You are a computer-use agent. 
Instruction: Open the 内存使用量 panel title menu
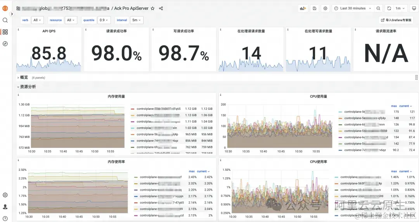[116, 96]
